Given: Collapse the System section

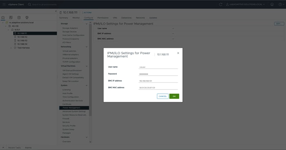Looking at the screenshot, I should point(86,85).
